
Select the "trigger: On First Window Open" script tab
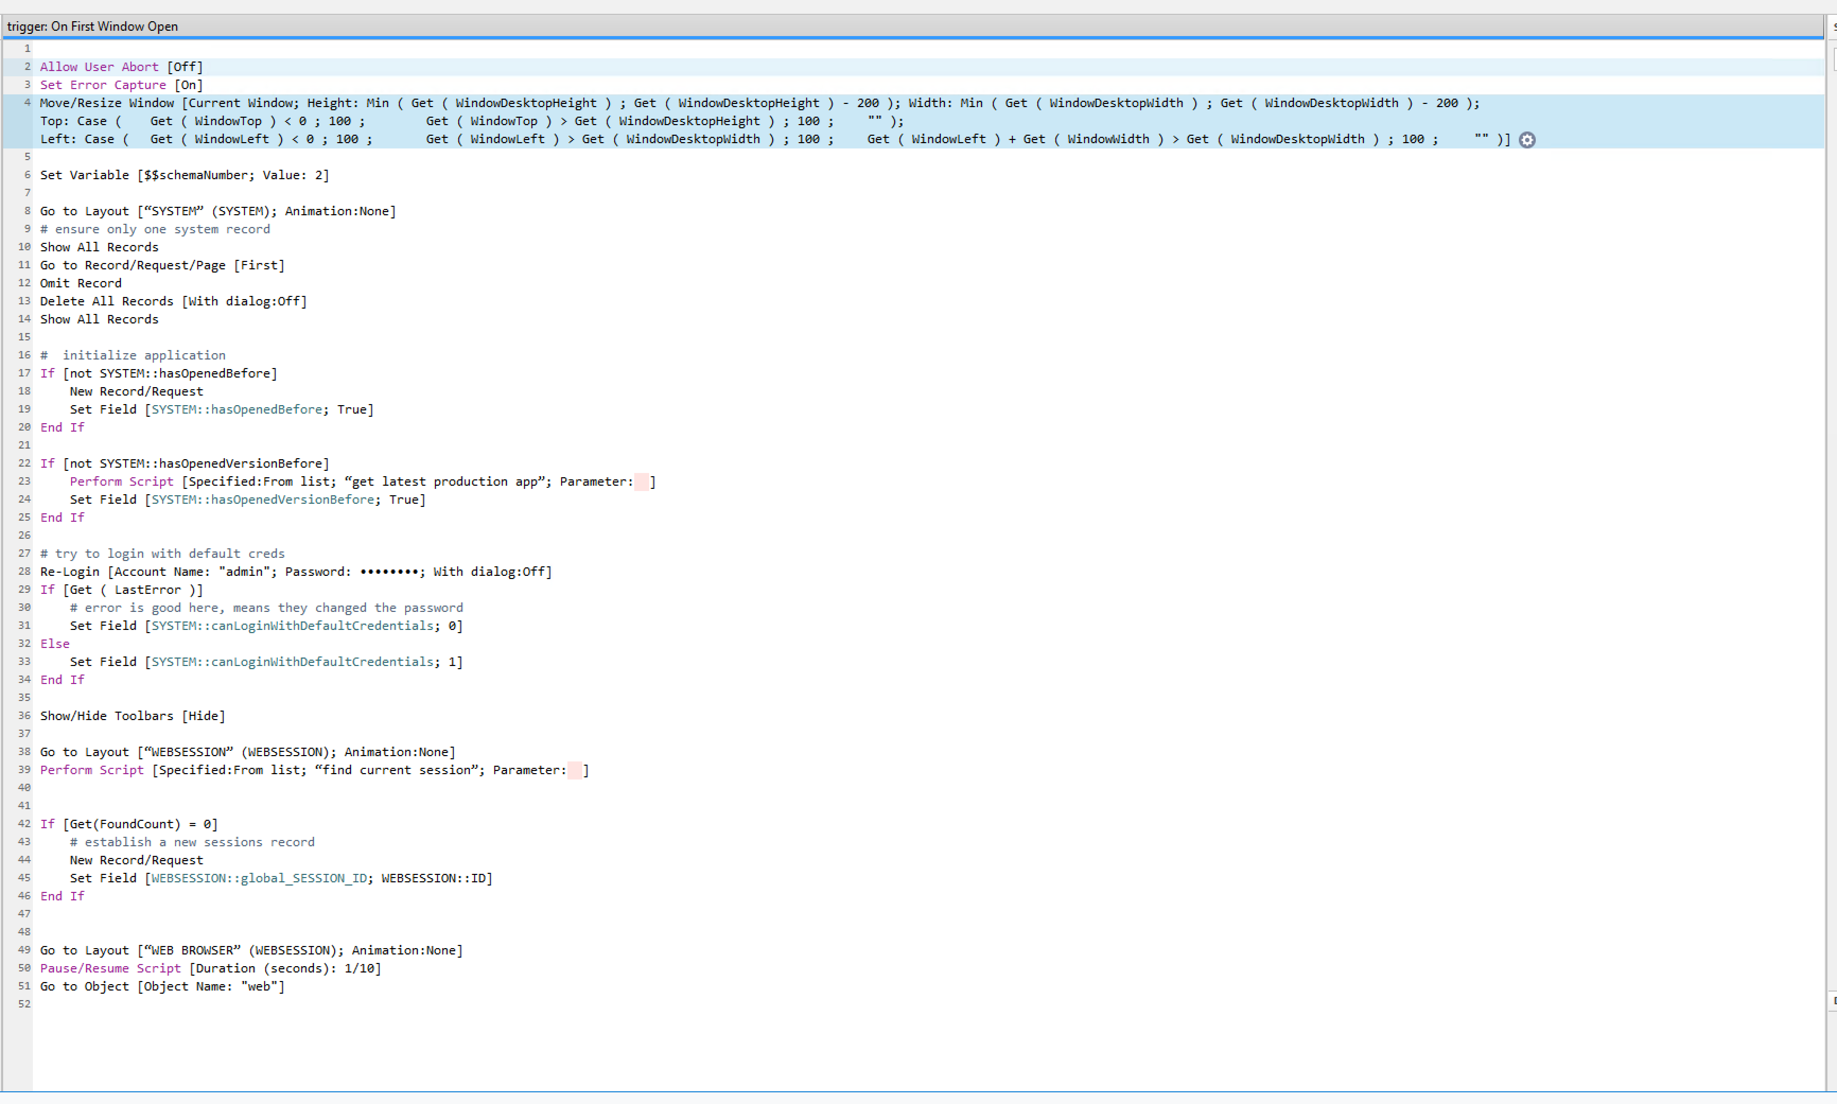[x=92, y=26]
